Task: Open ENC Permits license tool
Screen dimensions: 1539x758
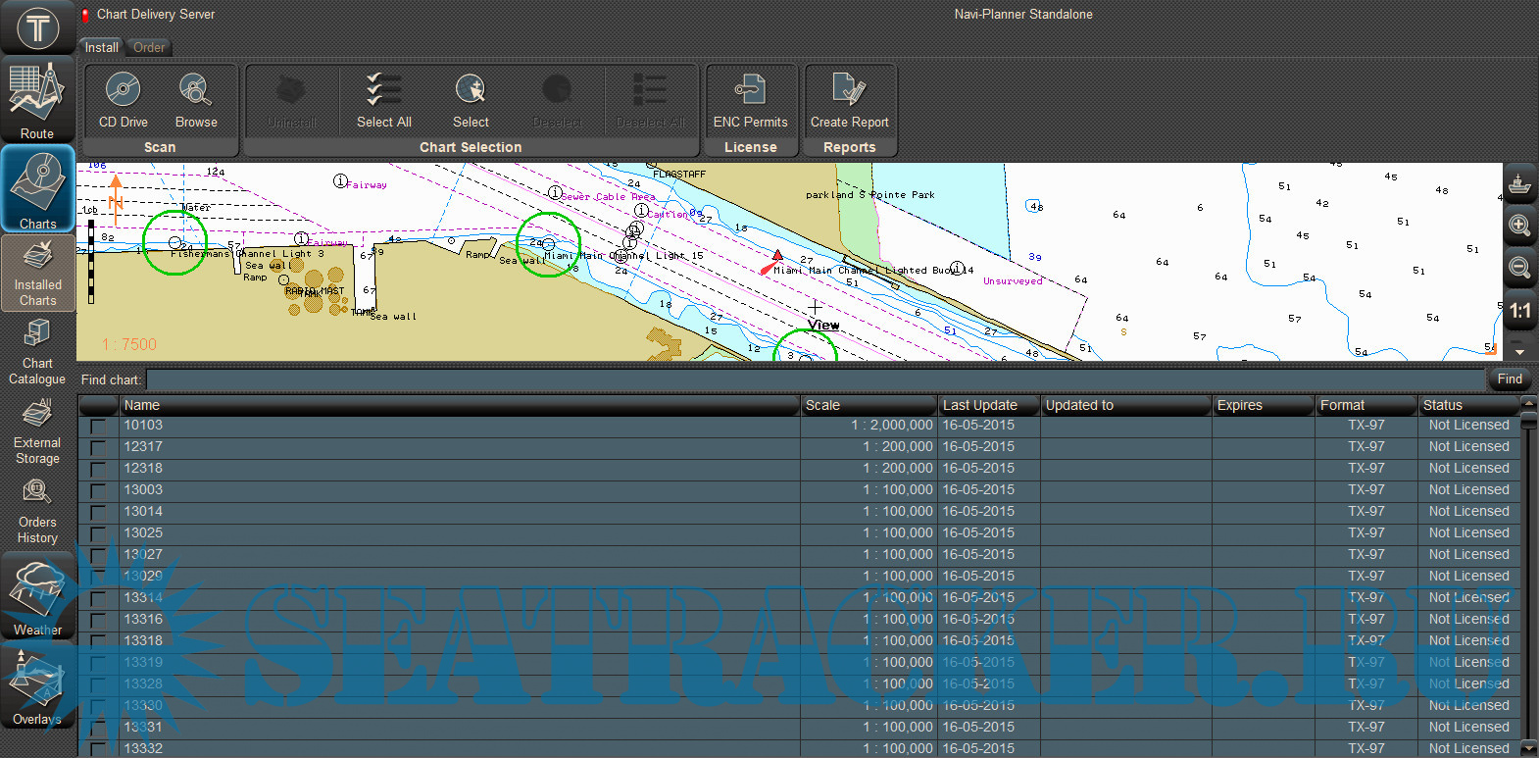Action: (x=750, y=90)
